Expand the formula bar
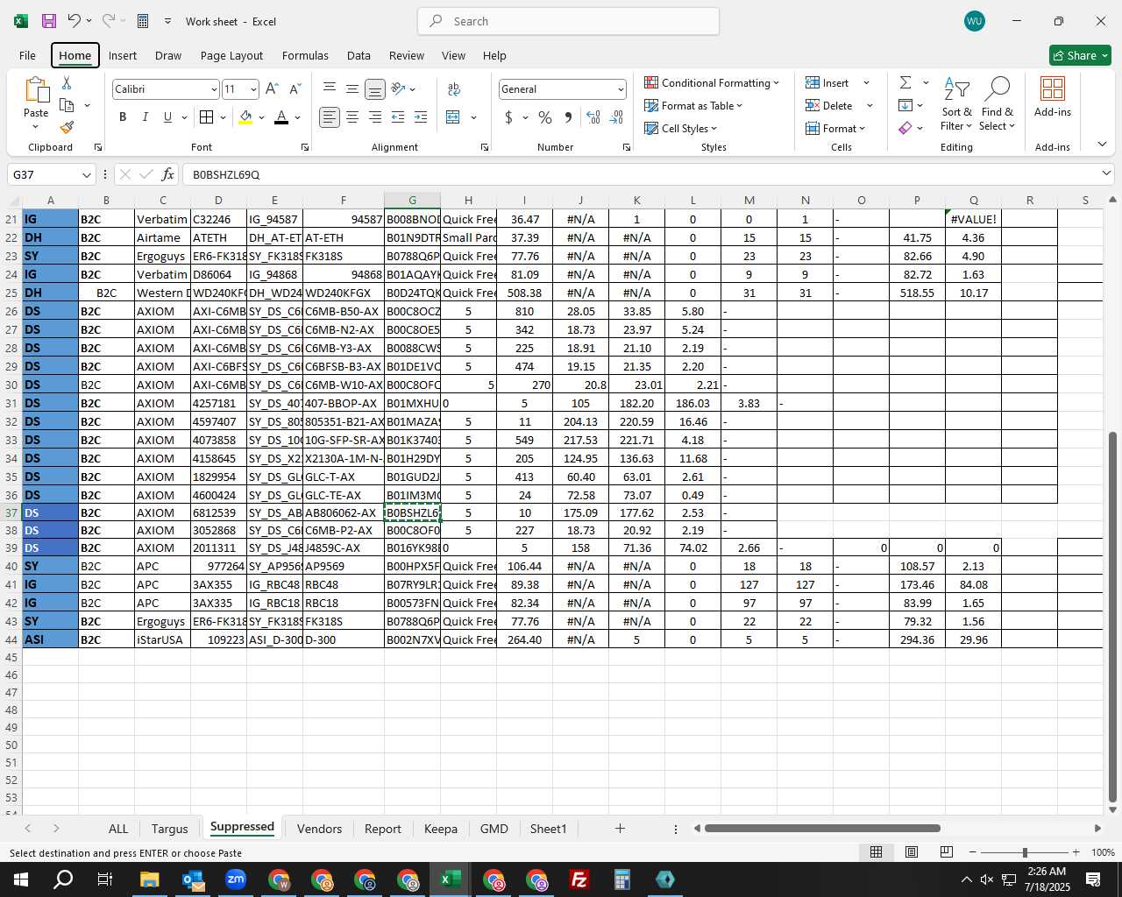Screen dimensions: 1122x897 [1106, 173]
